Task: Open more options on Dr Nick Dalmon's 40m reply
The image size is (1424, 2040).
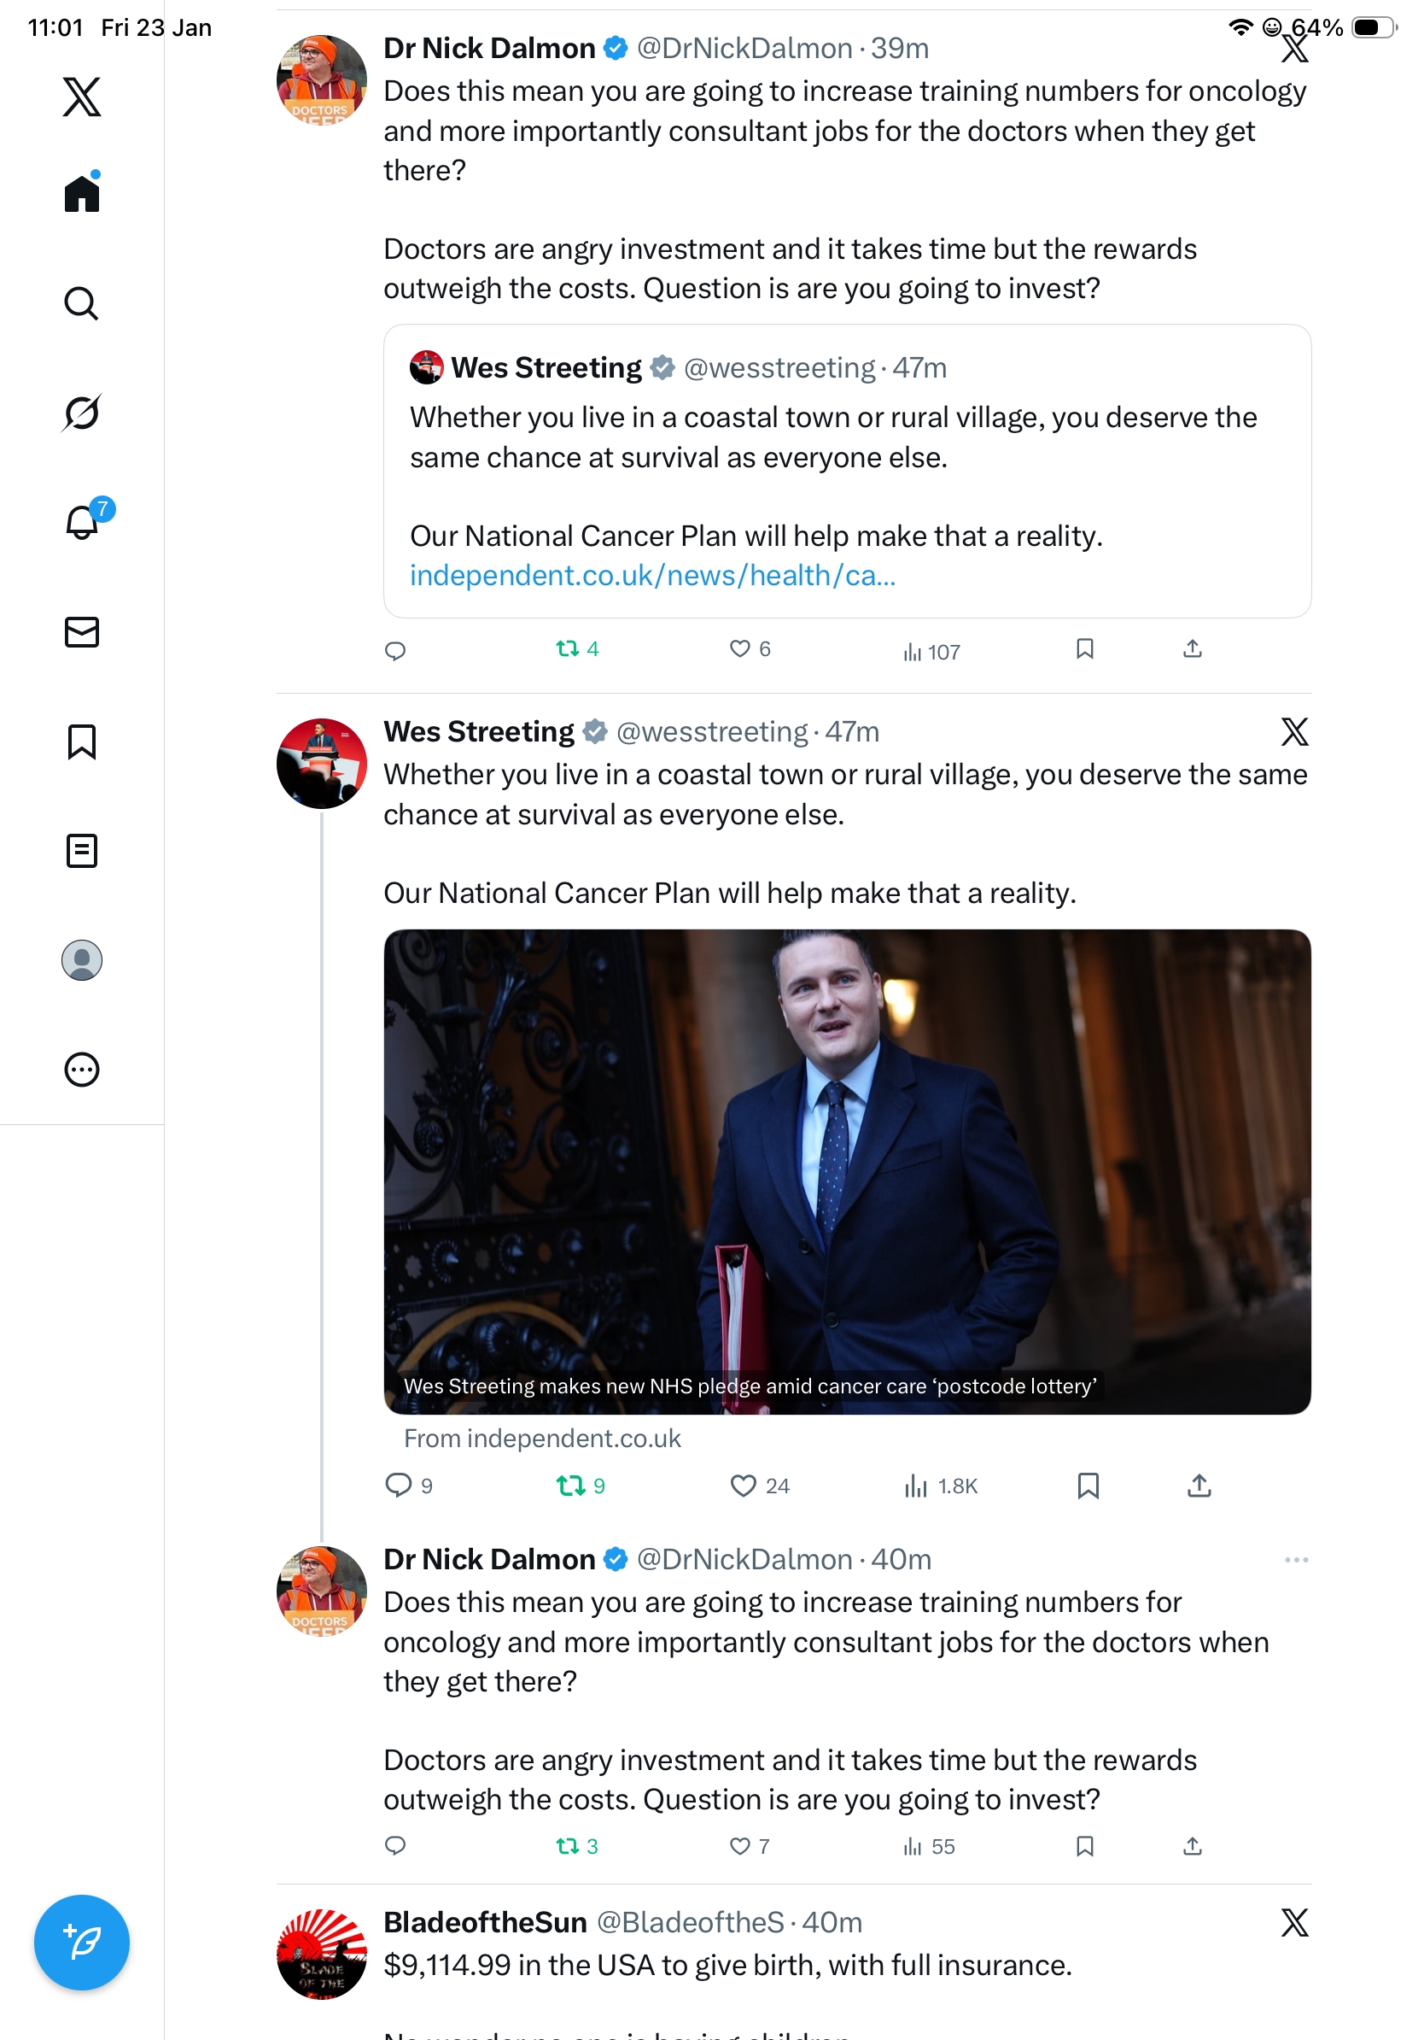Action: (1295, 1560)
